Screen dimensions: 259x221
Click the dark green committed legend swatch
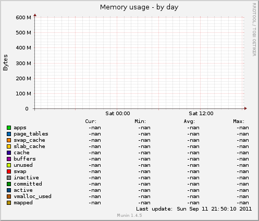(9, 184)
